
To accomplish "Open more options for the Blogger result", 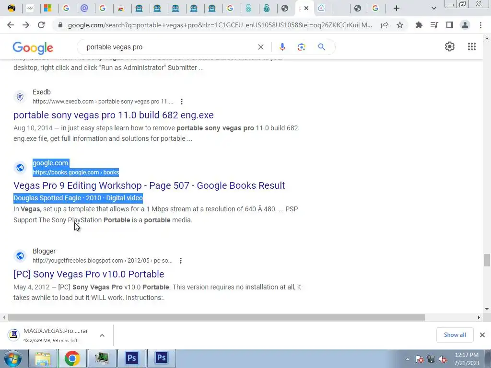I will click(181, 260).
